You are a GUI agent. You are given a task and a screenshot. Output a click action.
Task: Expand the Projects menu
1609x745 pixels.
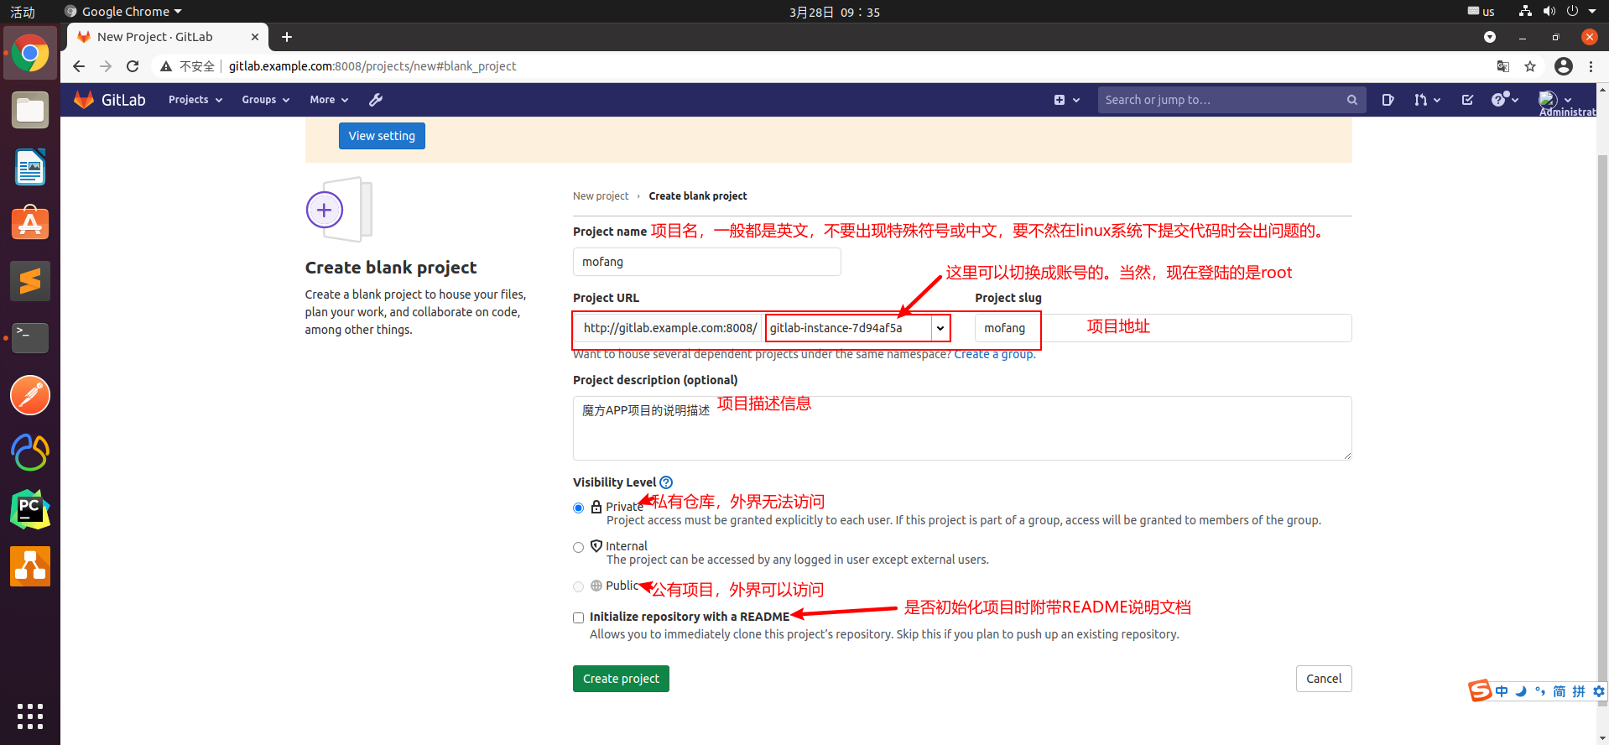tap(195, 100)
